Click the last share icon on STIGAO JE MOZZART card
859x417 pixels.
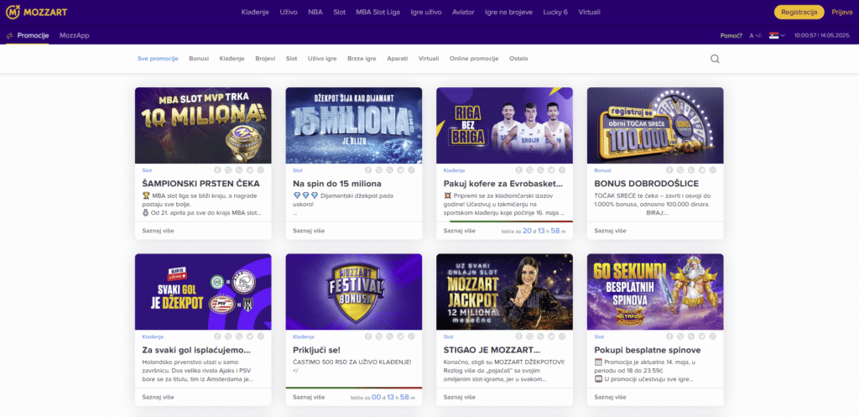pos(561,336)
